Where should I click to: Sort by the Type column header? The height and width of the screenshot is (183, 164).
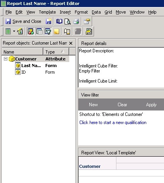pos(56,52)
